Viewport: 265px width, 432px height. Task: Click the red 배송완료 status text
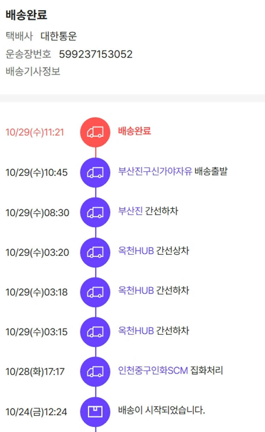[135, 131]
